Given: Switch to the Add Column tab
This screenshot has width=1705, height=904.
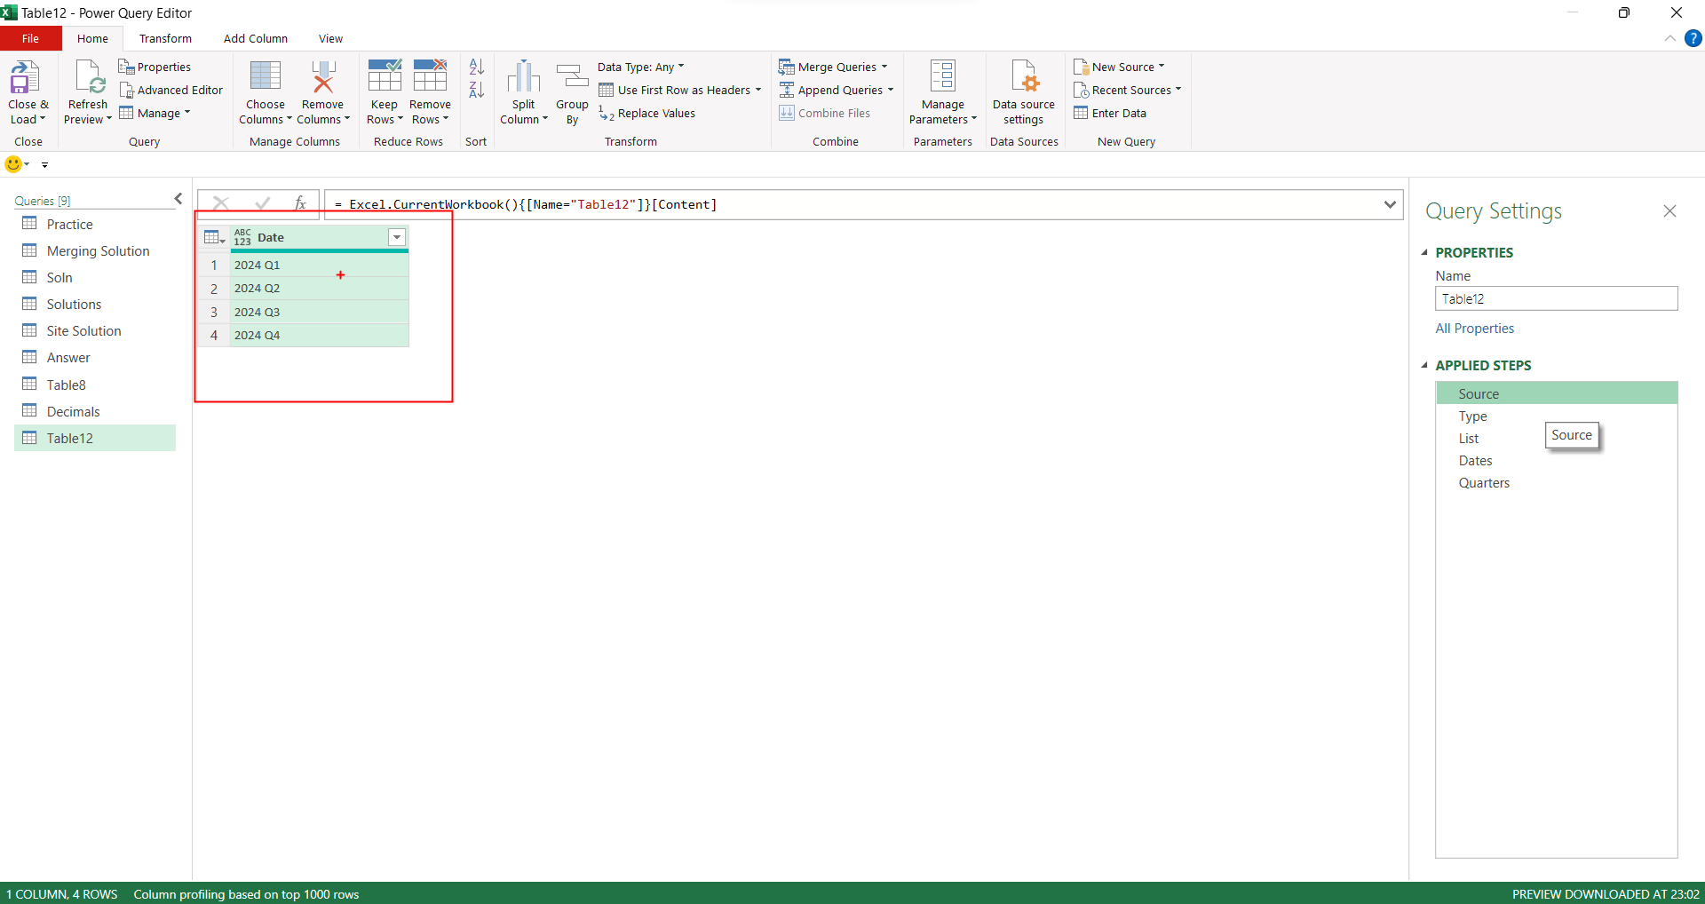Looking at the screenshot, I should click(256, 38).
